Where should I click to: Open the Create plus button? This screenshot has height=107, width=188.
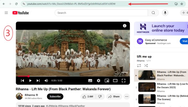184,13
